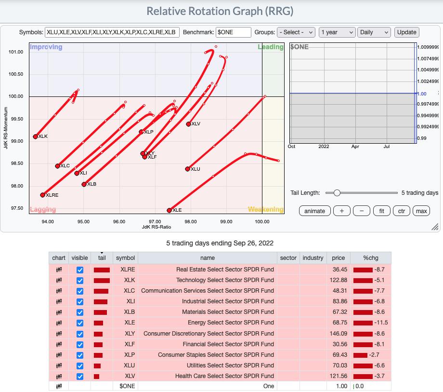Viewport: 443px width, 392px height.
Task: Sort table by sector column
Action: [288, 257]
